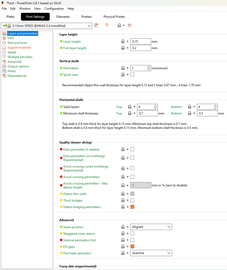227x270 pixels.
Task: Switch to the Plater tab
Action: click(x=10, y=17)
